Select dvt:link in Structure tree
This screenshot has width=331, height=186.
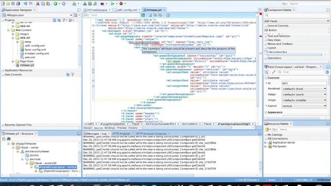coord(34,155)
